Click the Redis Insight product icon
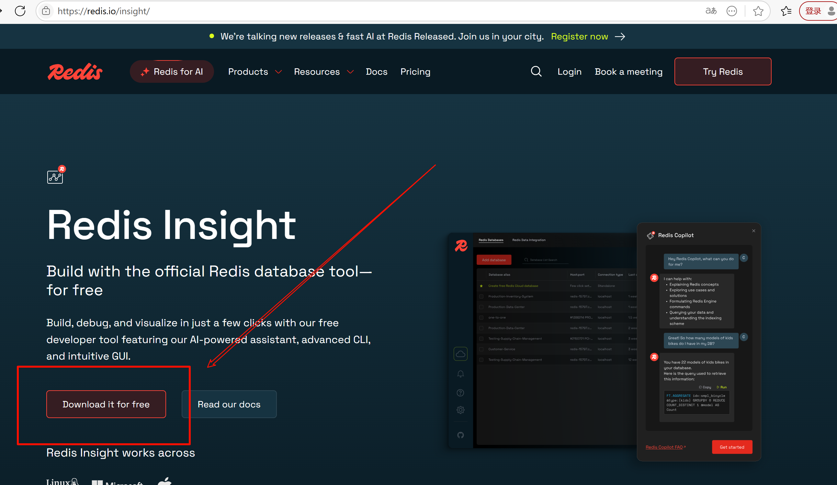The width and height of the screenshot is (837, 485). 56,175
